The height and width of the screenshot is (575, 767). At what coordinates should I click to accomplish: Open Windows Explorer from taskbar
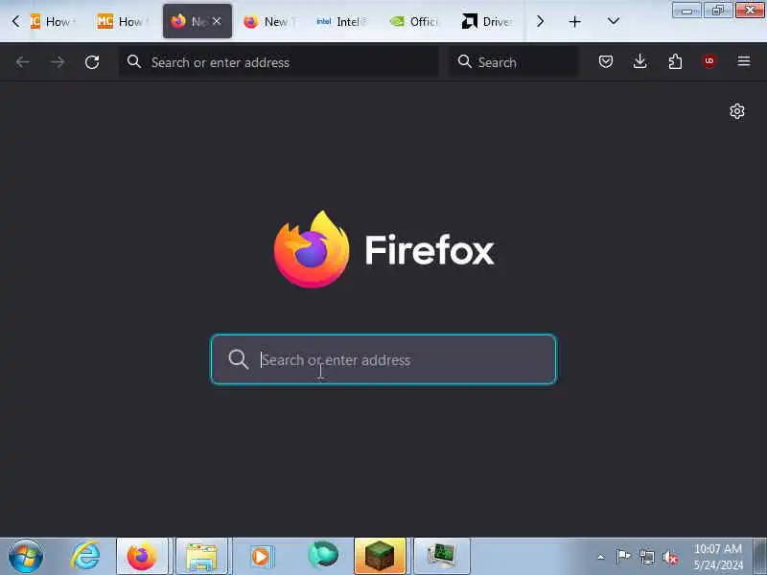click(201, 557)
